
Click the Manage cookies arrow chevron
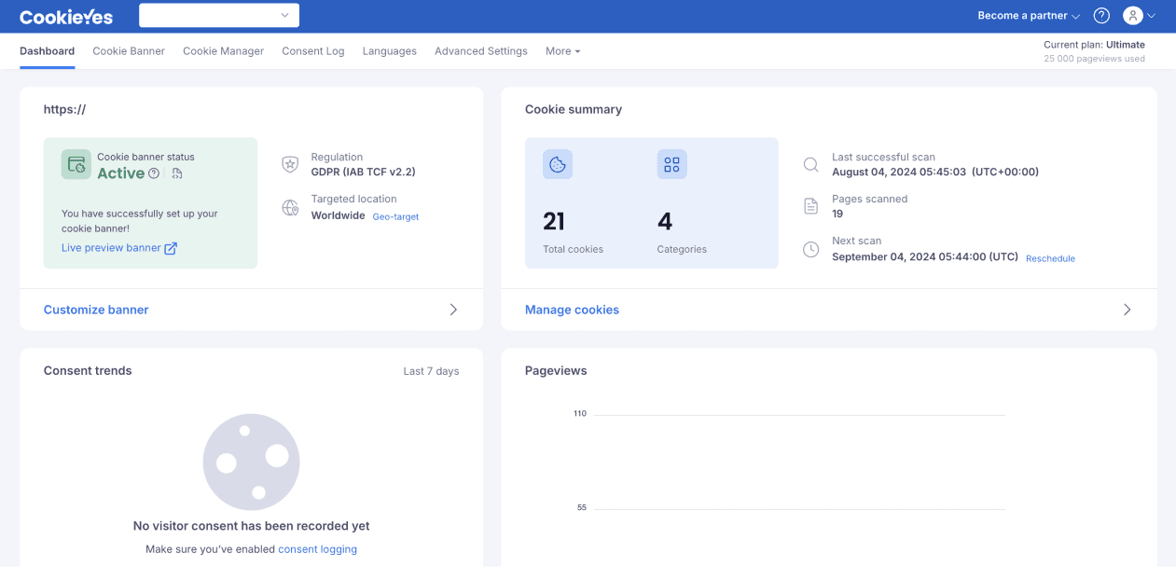1127,310
